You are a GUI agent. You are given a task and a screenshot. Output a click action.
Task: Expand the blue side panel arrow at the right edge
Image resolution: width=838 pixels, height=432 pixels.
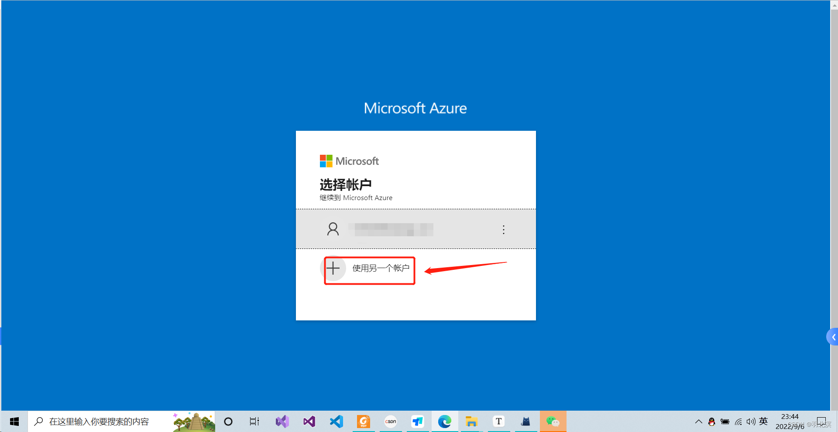click(833, 337)
